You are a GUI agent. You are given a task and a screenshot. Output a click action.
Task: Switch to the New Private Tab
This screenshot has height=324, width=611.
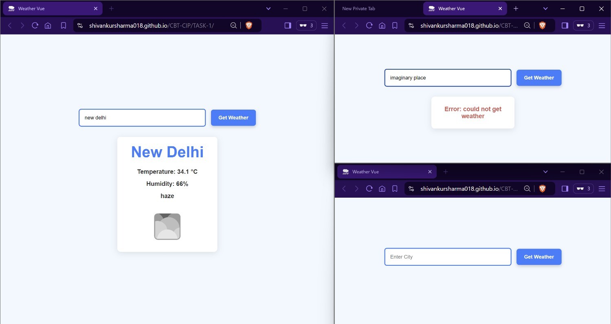click(x=359, y=9)
